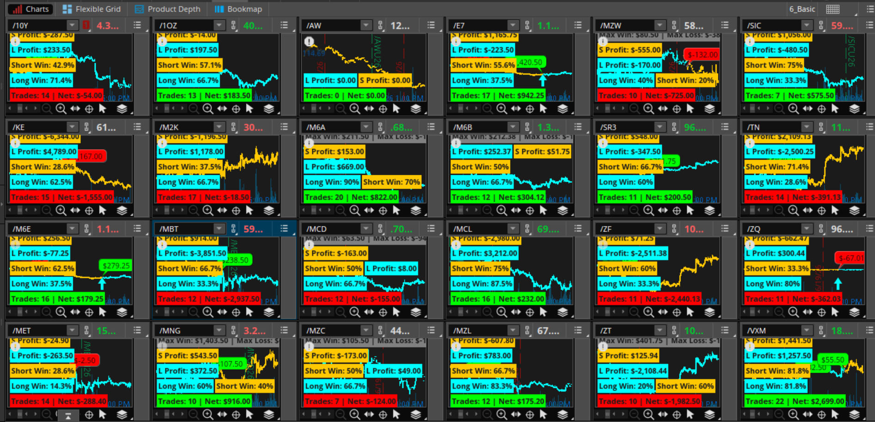Expand the /1OZ symbol dropdown
The width and height of the screenshot is (875, 422).
[219, 25]
